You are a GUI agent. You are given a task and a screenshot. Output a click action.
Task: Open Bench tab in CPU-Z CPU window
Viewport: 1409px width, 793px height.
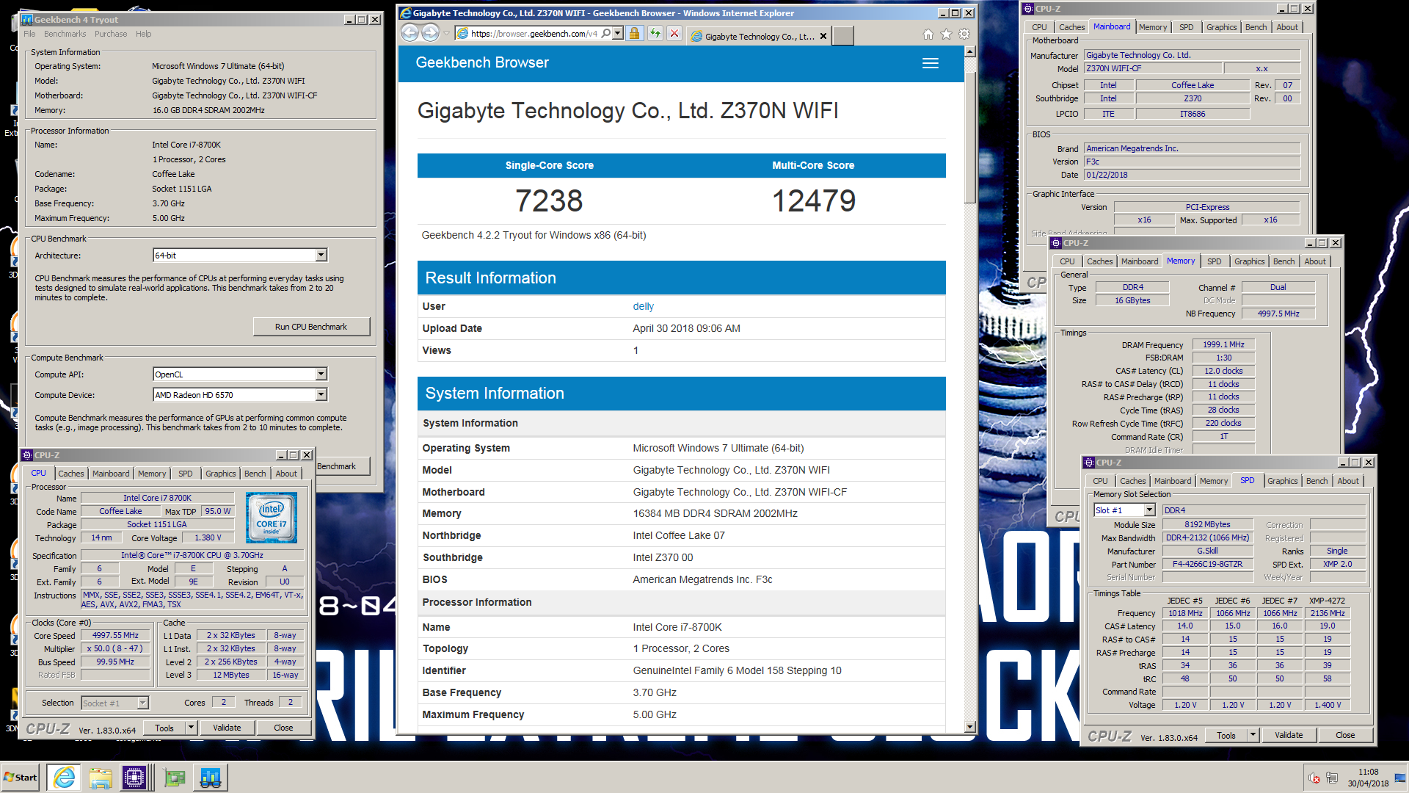(x=255, y=474)
